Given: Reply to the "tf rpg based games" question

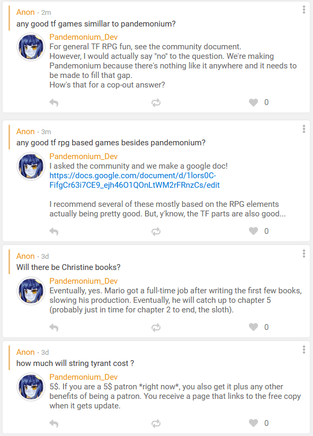Looking at the screenshot, I should 53,231.
